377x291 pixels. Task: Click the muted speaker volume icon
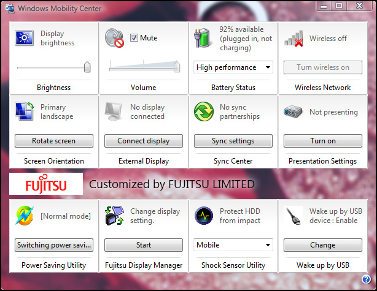[x=114, y=38]
